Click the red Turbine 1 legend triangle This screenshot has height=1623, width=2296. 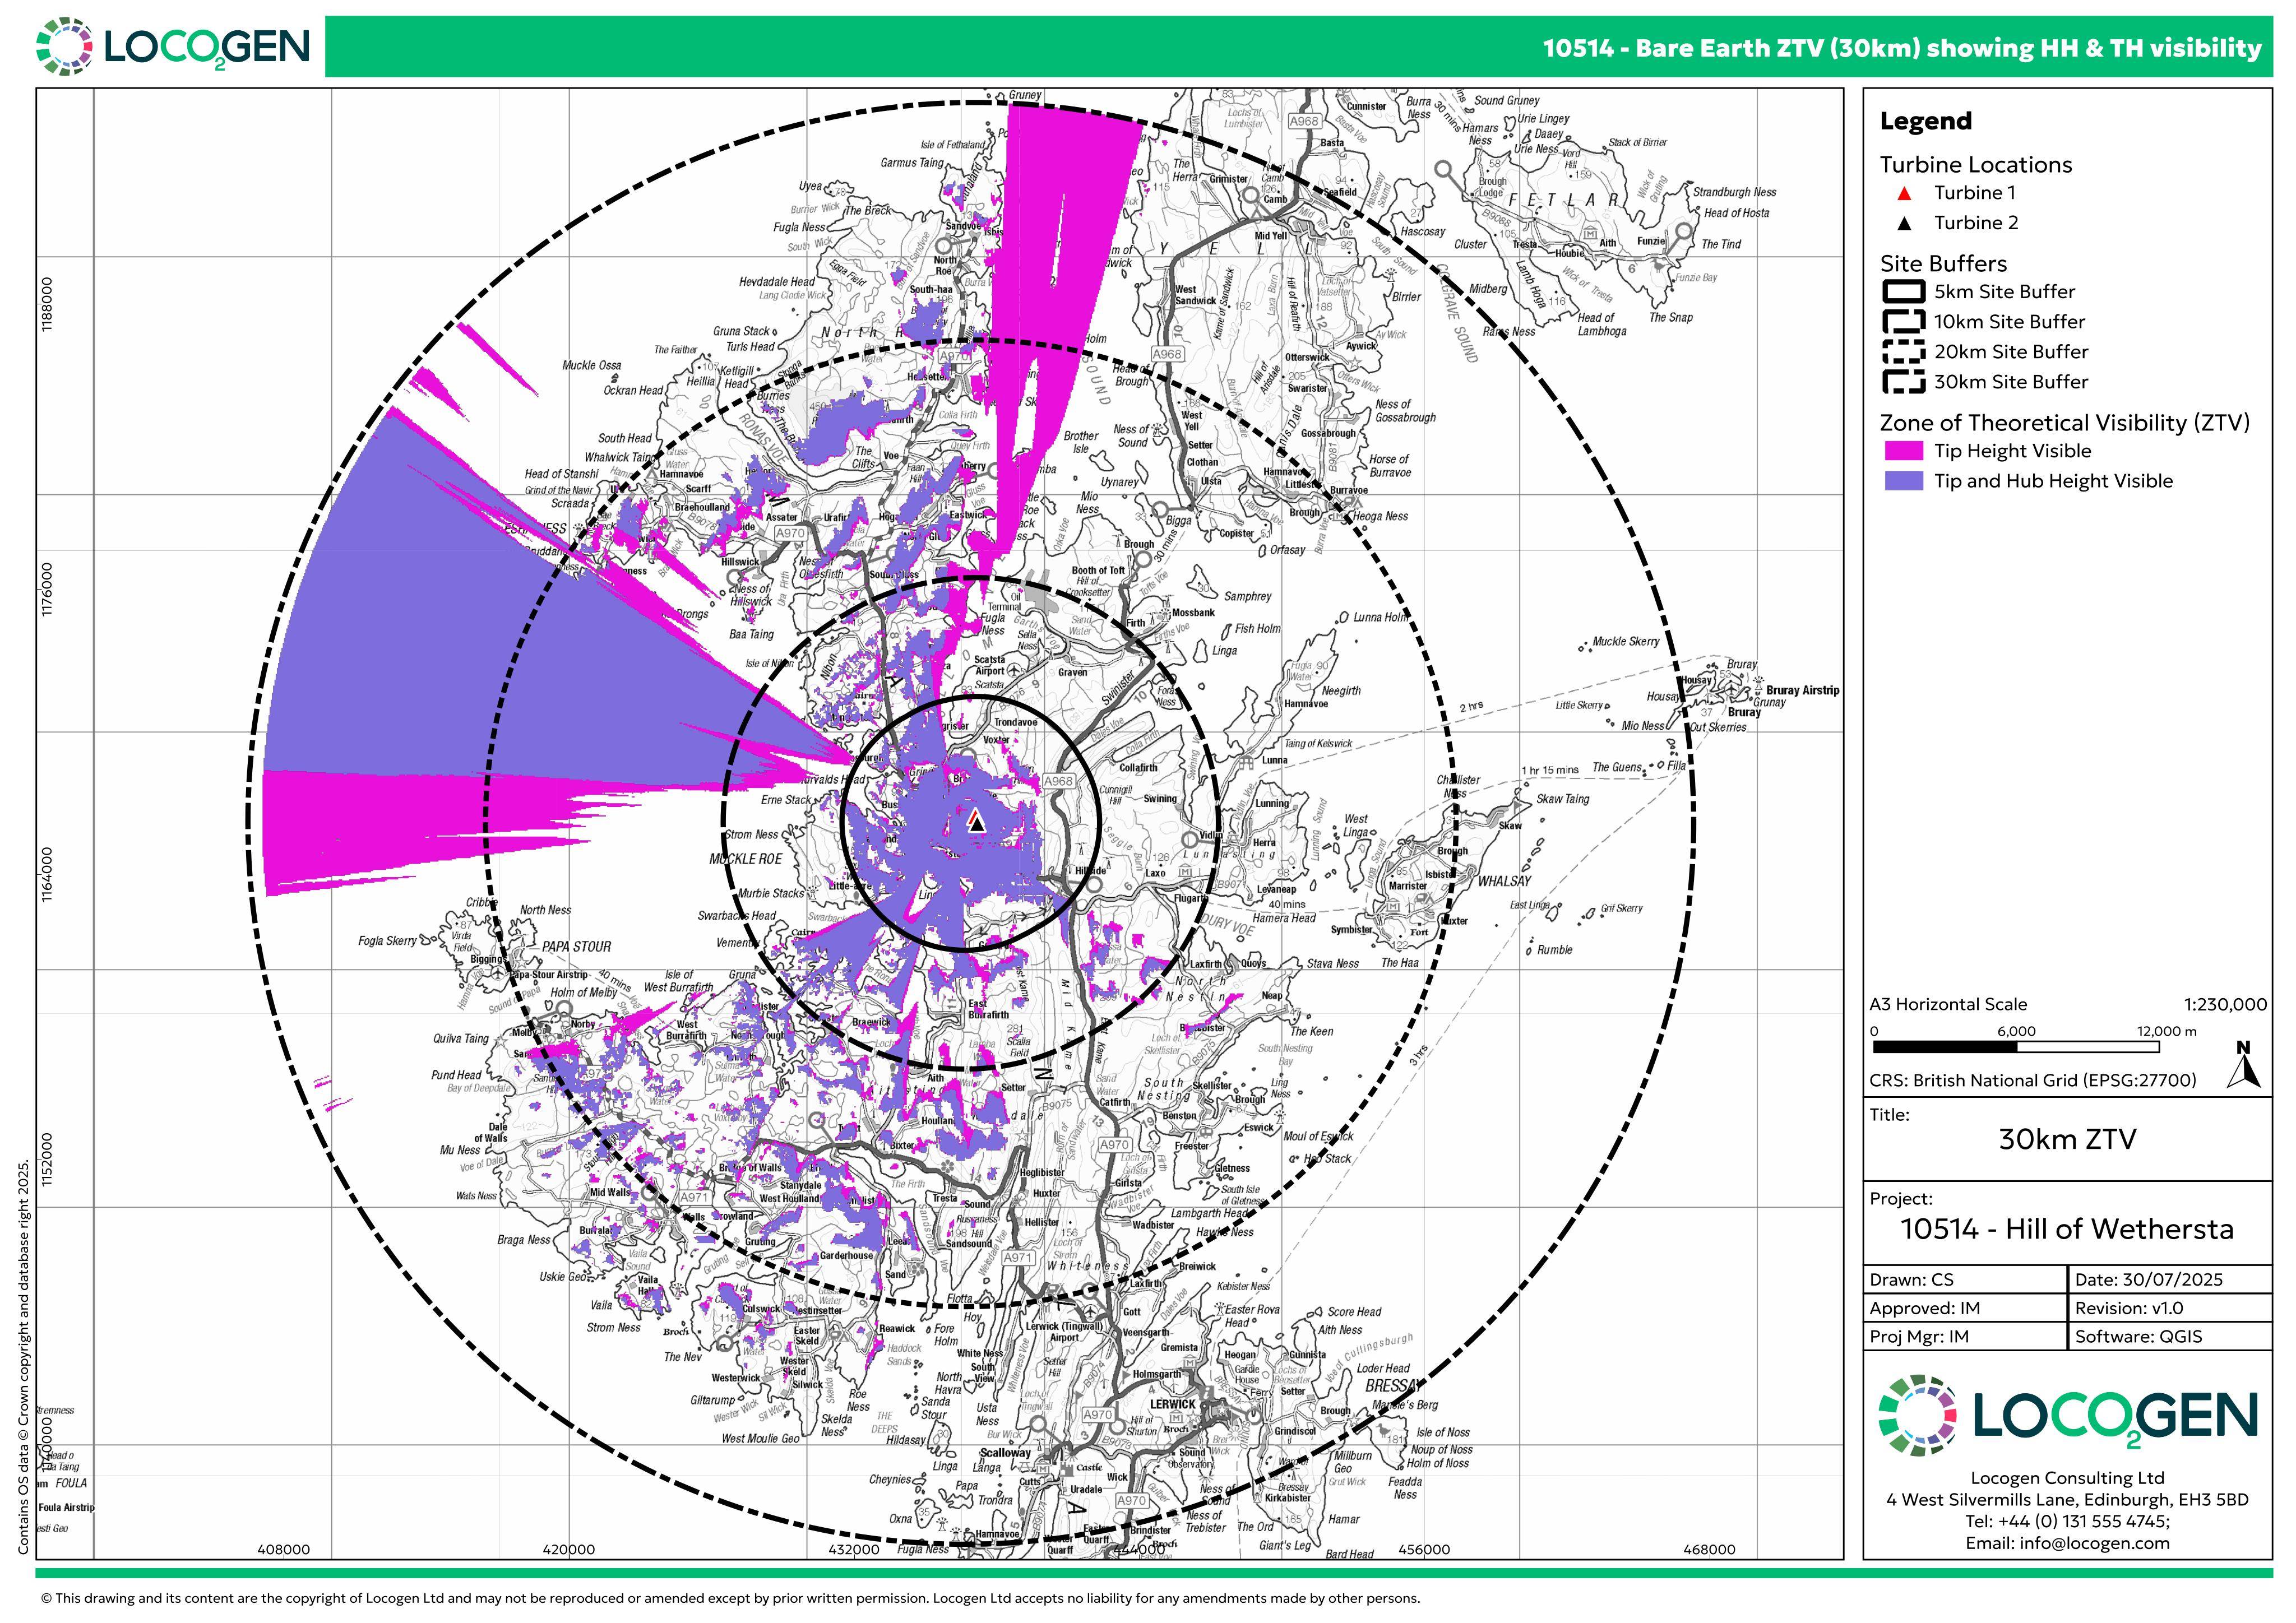1904,194
